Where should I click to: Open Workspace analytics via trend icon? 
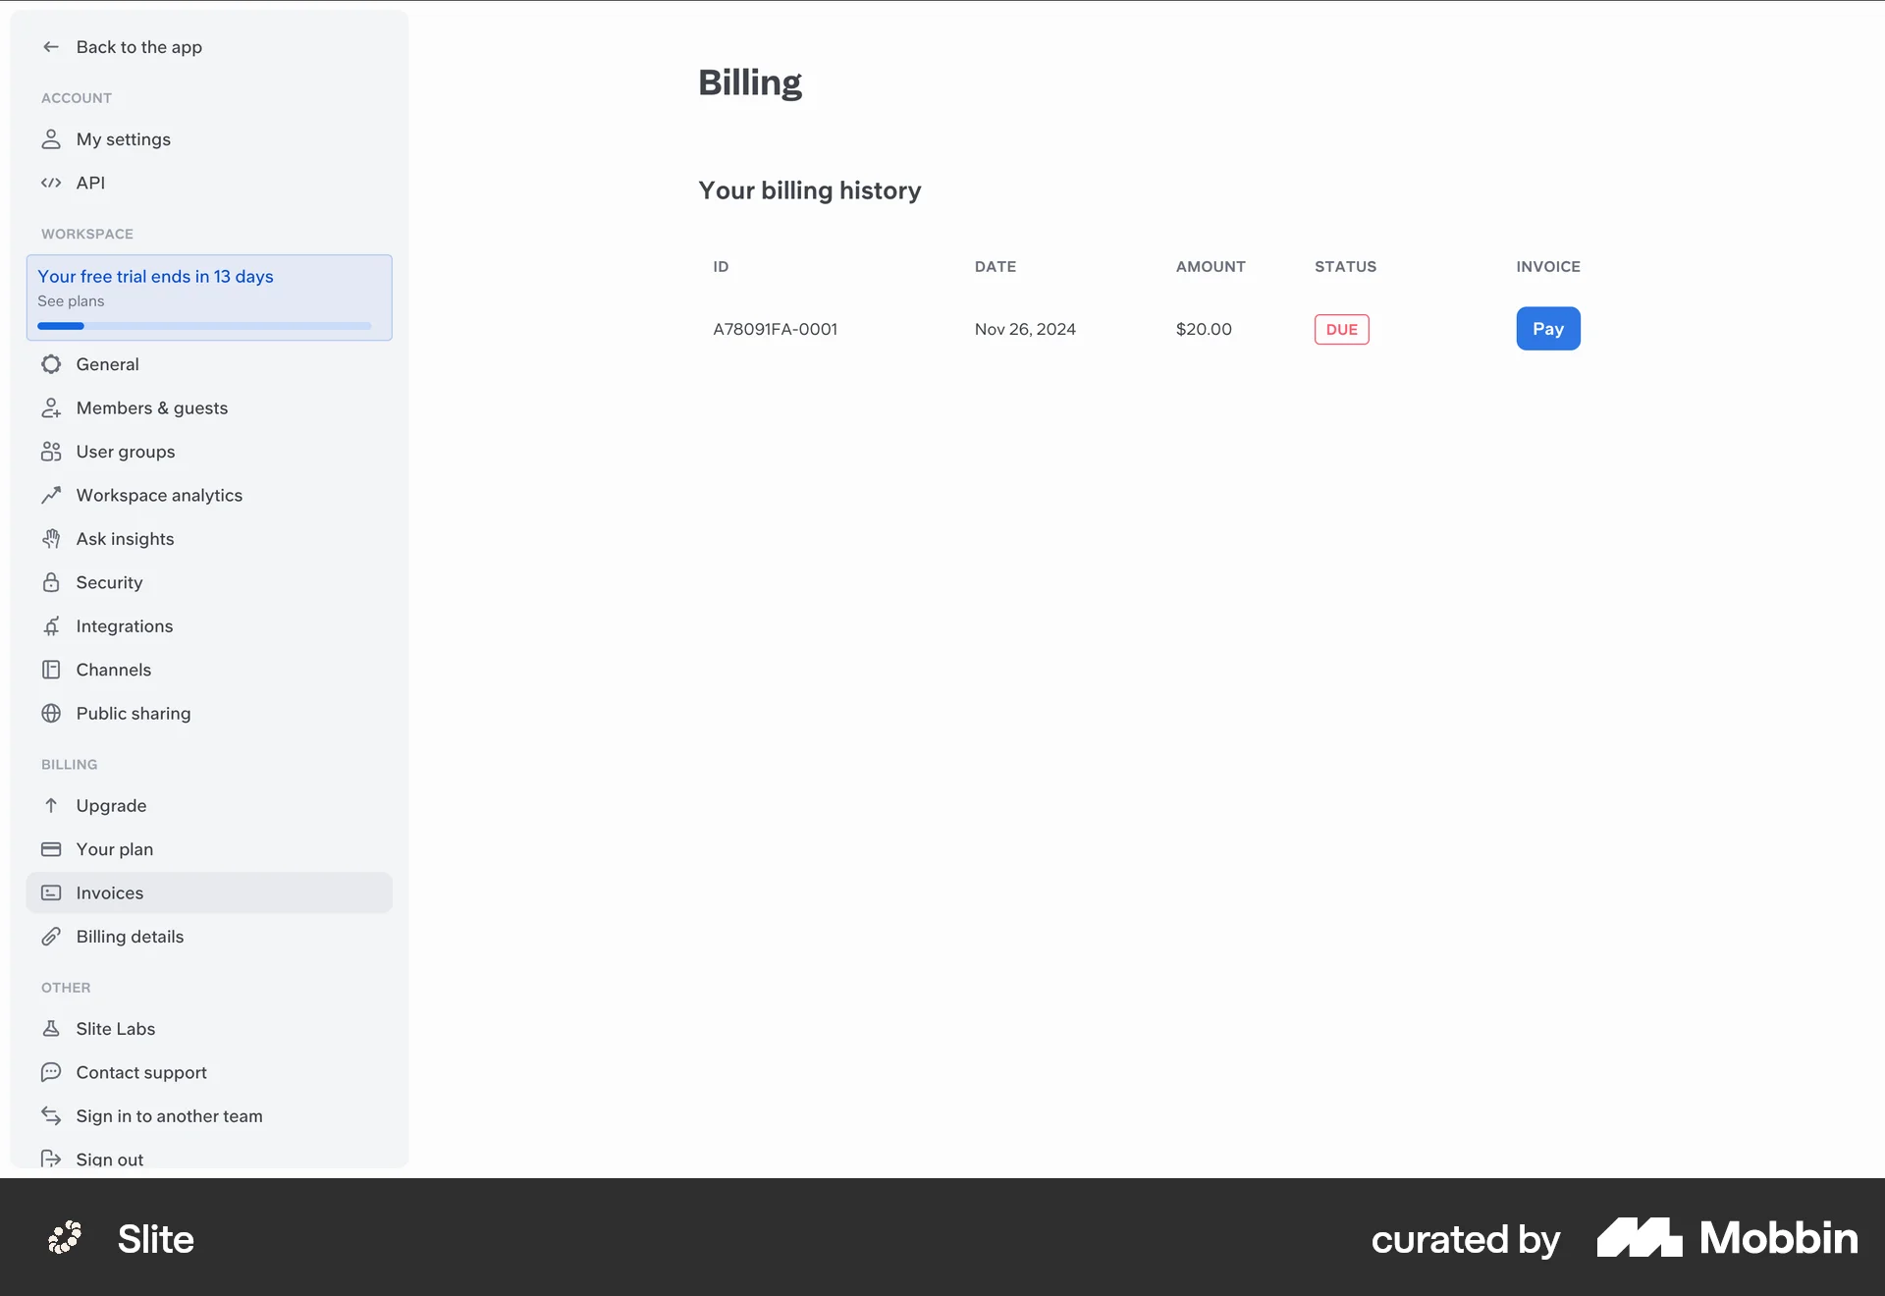51,495
